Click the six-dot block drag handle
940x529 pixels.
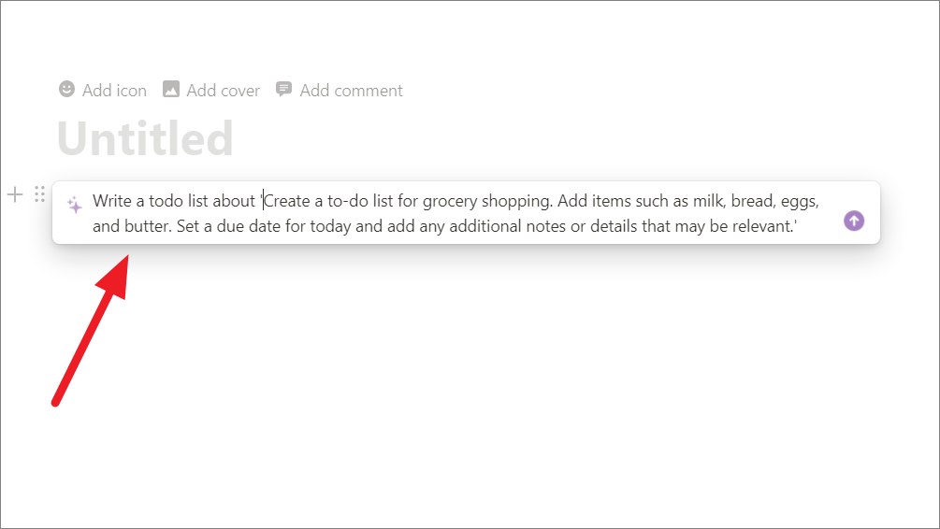39,194
